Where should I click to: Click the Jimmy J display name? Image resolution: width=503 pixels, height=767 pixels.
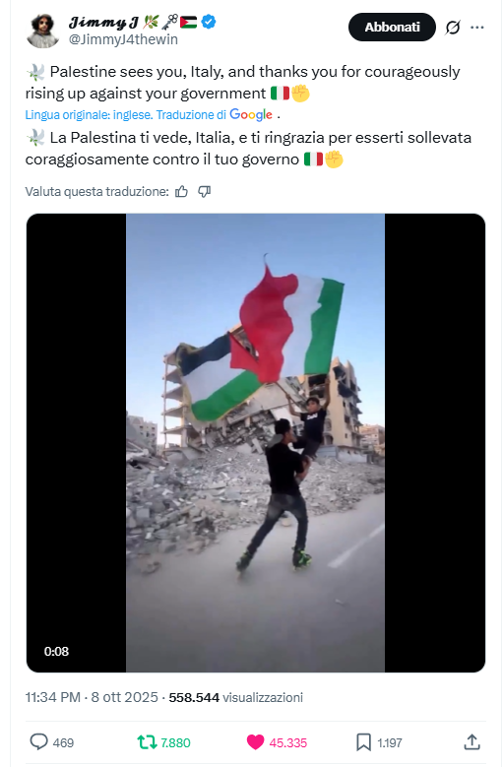coord(103,22)
